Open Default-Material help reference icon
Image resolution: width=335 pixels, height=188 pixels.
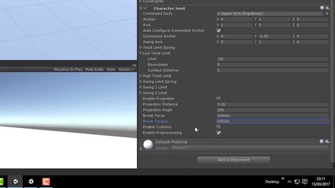(321, 142)
